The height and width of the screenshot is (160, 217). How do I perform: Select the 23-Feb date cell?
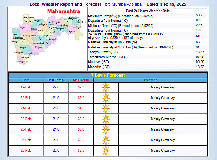(26, 129)
